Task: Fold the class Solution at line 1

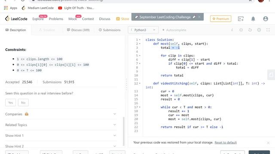Action: coord(140,40)
